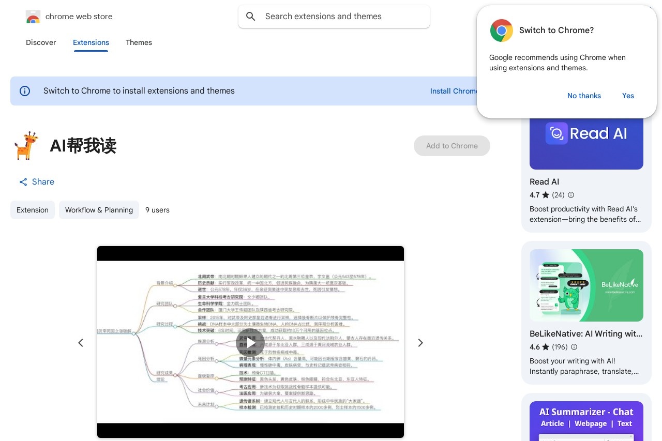
Task: Focus the Search extensions and themes field
Action: point(334,17)
